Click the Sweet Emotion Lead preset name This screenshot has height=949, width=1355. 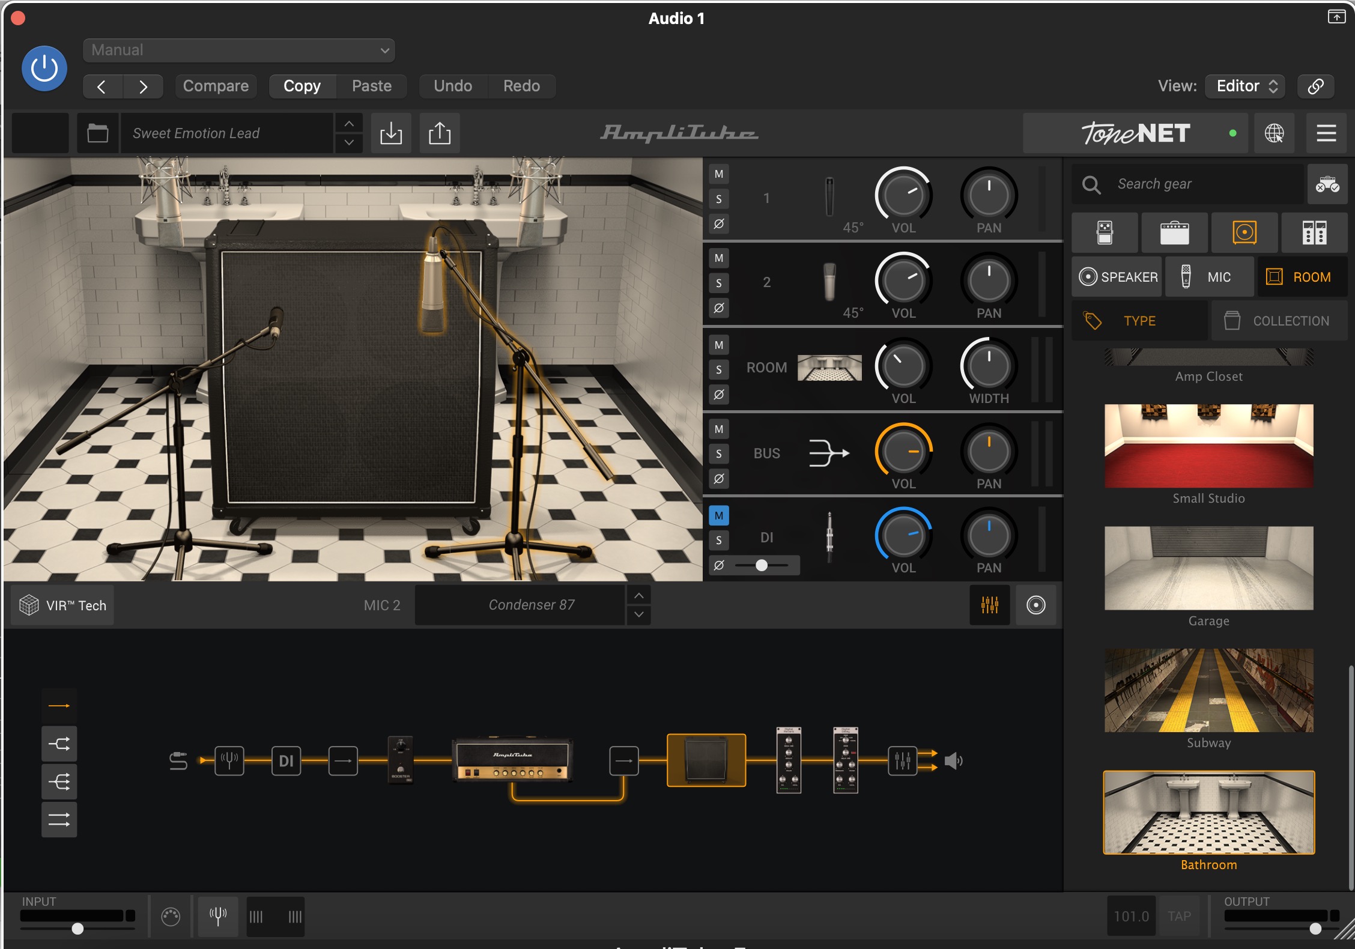tap(227, 133)
